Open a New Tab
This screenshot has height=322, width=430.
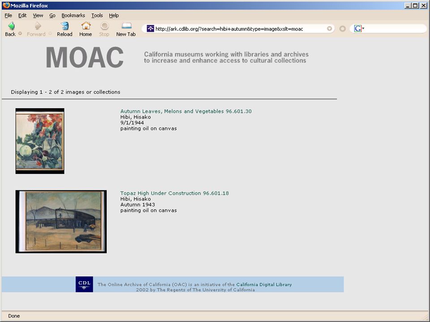click(x=126, y=29)
